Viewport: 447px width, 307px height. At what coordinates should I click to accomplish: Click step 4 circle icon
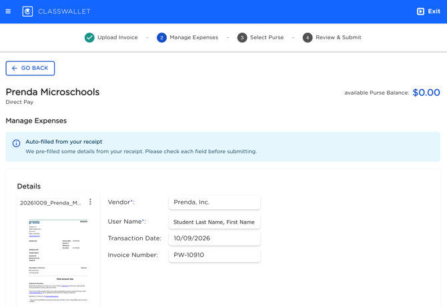308,37
